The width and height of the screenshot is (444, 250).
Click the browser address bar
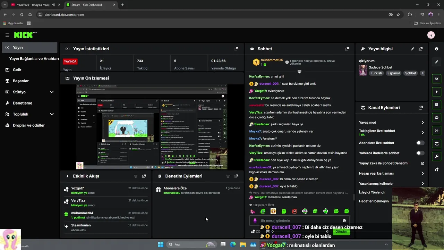click(212, 15)
